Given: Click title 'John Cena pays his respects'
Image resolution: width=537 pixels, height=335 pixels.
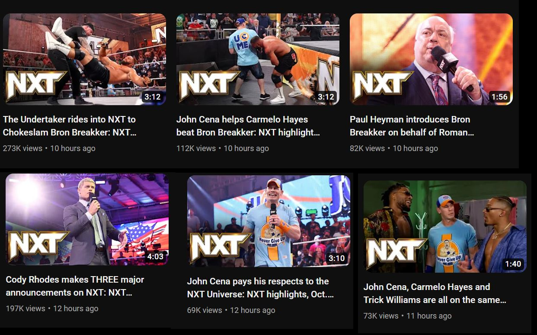Looking at the screenshot, I should [260, 288].
